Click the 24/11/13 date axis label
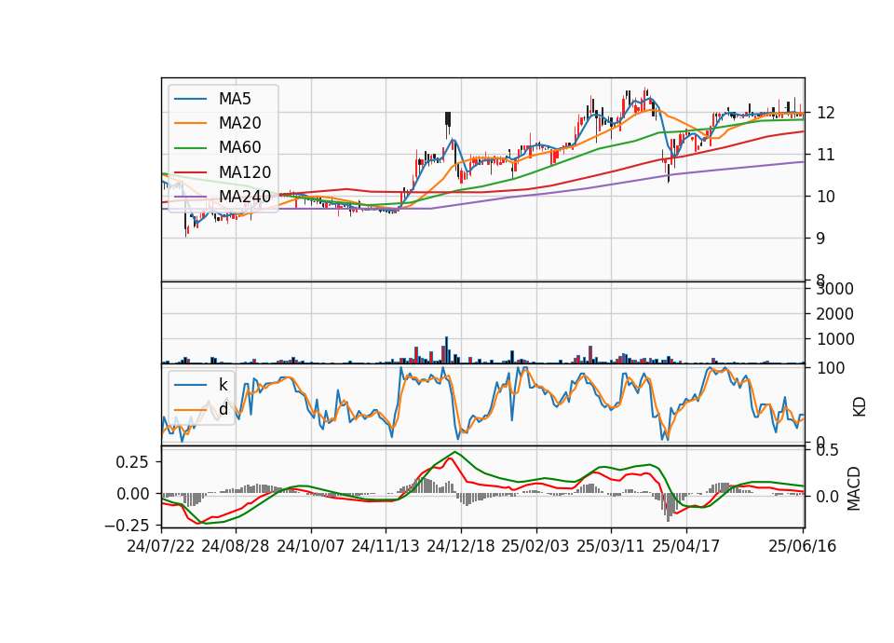 click(386, 546)
